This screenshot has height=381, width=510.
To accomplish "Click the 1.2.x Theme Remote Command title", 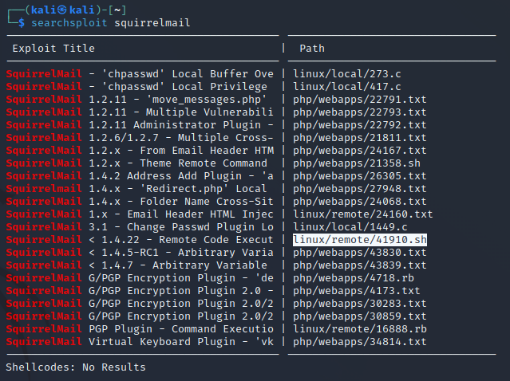I will click(x=136, y=163).
